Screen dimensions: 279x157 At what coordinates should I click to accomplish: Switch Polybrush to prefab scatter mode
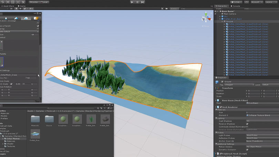coord(26,18)
